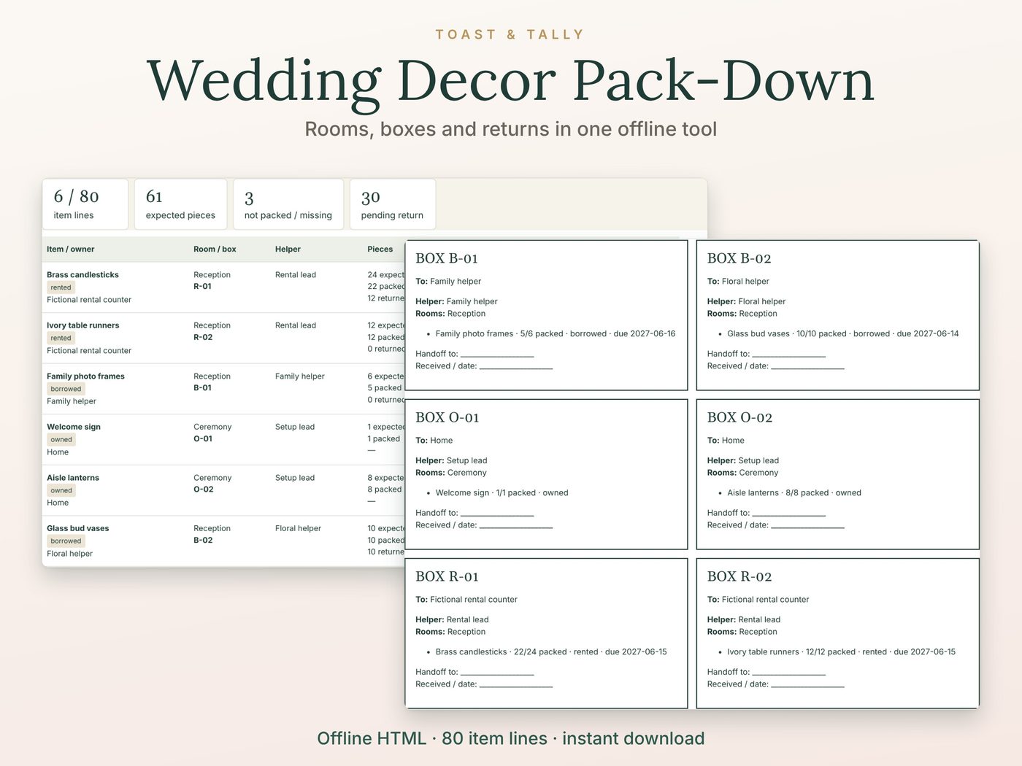Select the 'Welcome sign' item name
1022x766 pixels.
pos(74,427)
